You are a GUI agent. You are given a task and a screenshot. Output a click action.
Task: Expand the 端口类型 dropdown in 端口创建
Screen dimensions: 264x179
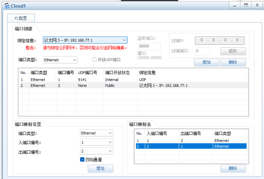coord(75,60)
